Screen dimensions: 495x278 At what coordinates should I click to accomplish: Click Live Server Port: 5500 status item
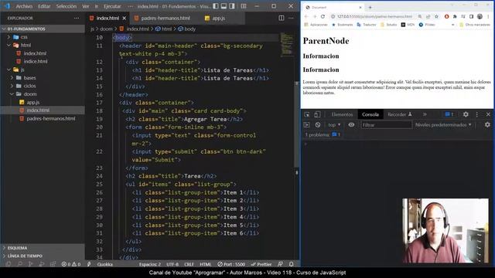[x=231, y=264]
